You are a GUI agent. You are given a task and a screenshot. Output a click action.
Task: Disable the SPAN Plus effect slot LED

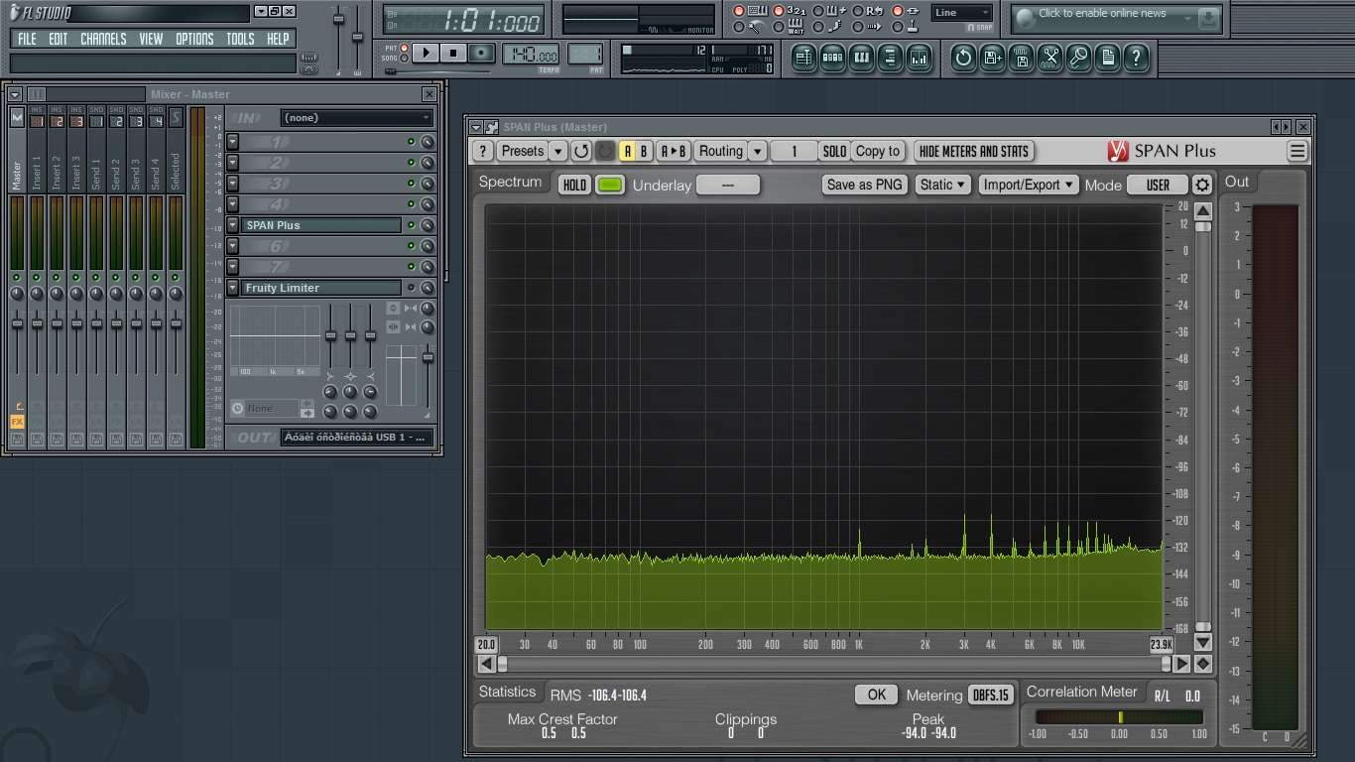pyautogui.click(x=411, y=225)
